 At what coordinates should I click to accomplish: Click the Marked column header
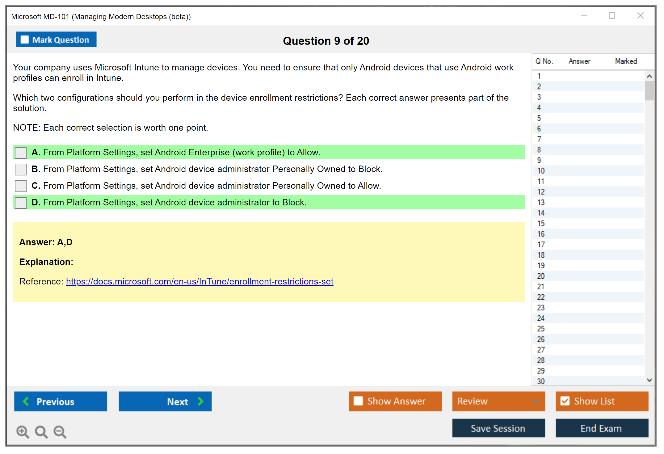click(x=626, y=61)
